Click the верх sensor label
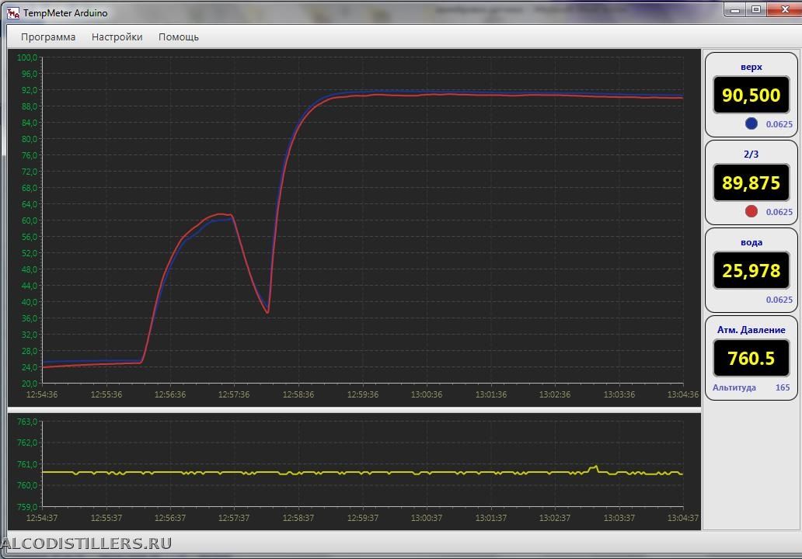802x559 pixels. point(751,67)
